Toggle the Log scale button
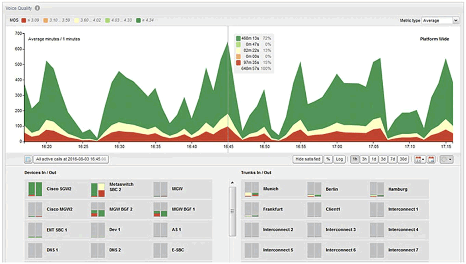The height and width of the screenshot is (264, 466). (339, 159)
